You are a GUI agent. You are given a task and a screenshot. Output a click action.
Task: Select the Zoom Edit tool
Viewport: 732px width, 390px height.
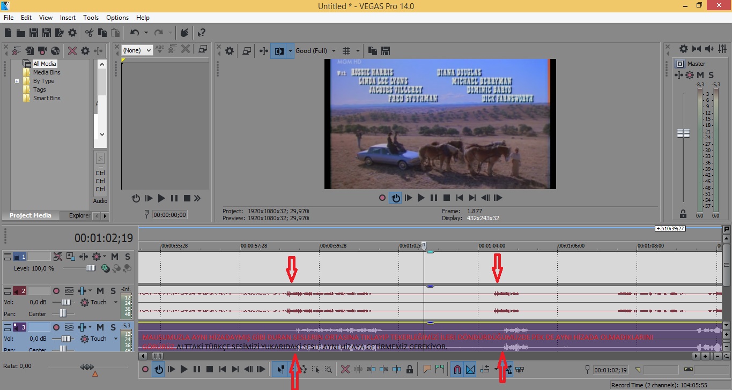328,369
